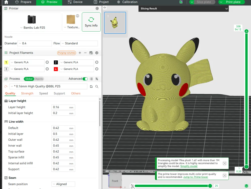Switch process scope to Global

coord(29,79)
